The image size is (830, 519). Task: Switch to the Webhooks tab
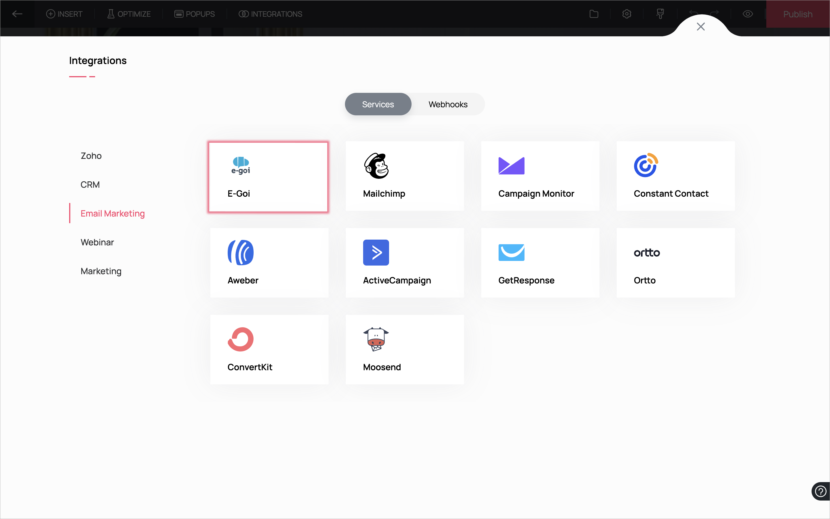(448, 104)
